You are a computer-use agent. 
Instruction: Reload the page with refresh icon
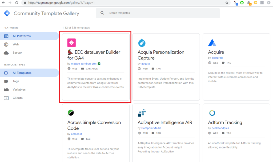[x=17, y=3]
